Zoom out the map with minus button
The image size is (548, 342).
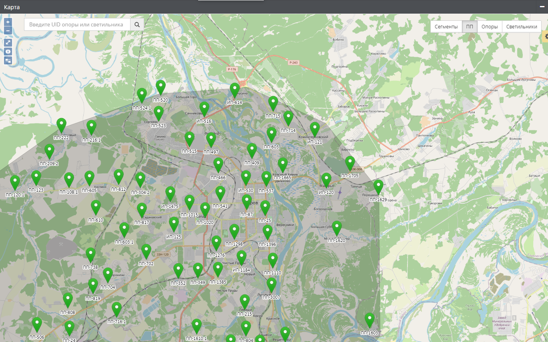[8, 30]
